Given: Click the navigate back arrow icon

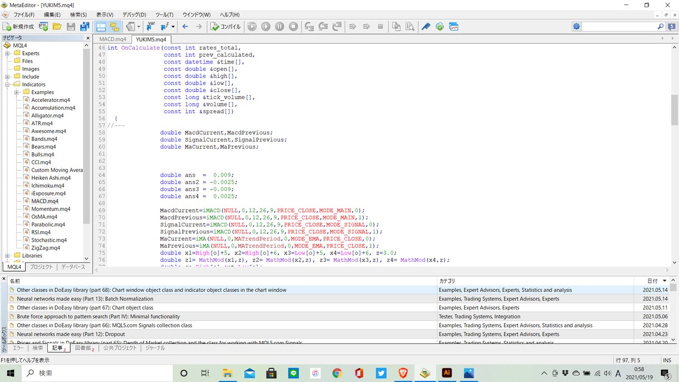Looking at the screenshot, I should click(x=185, y=26).
